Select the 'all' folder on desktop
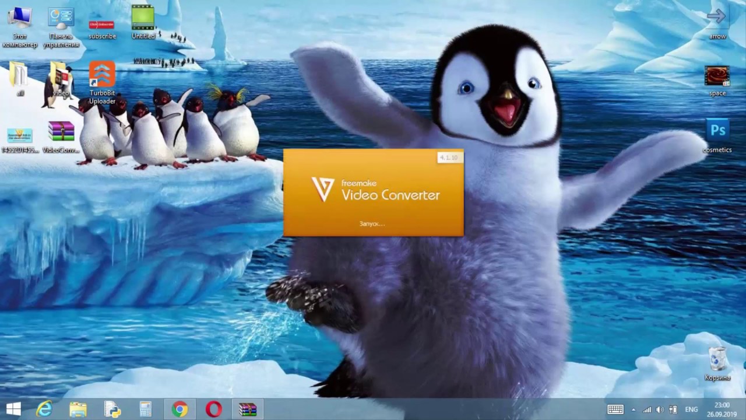 [x=20, y=78]
